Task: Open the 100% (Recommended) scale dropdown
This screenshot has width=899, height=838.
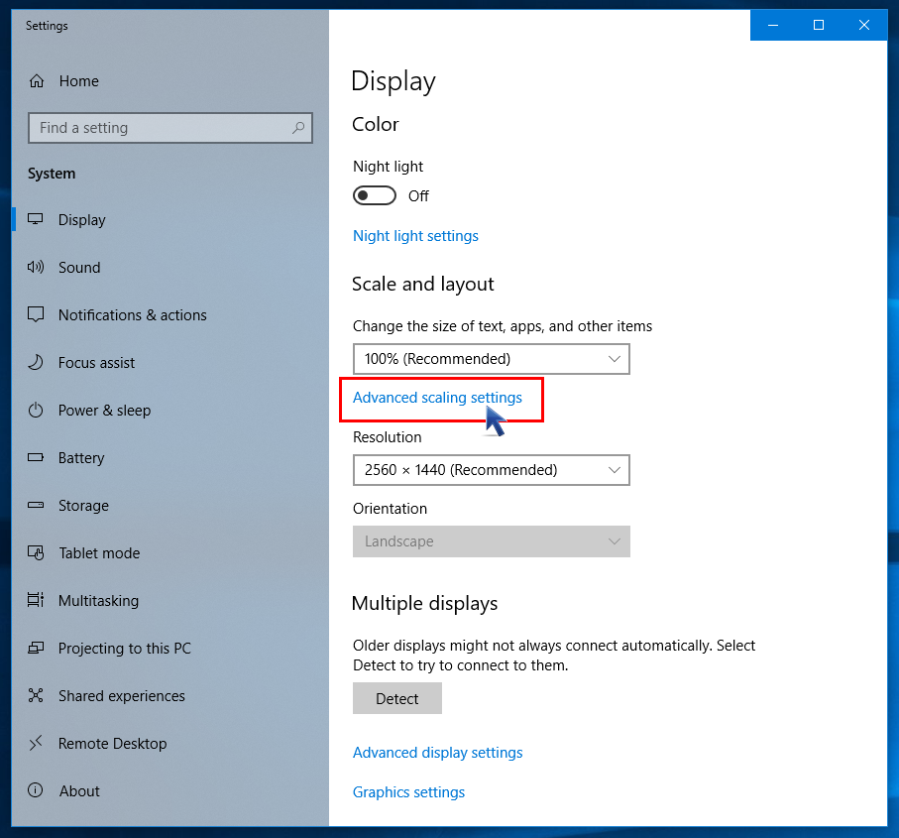Action: pos(491,359)
